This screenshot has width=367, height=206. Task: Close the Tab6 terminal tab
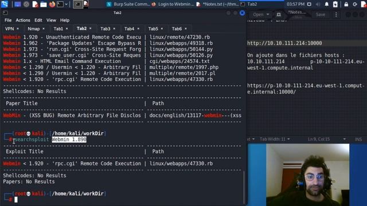pyautogui.click(x=186, y=29)
